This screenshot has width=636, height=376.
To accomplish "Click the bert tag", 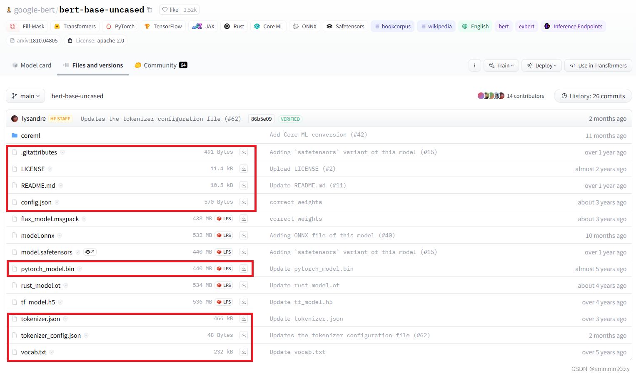I will click(504, 26).
